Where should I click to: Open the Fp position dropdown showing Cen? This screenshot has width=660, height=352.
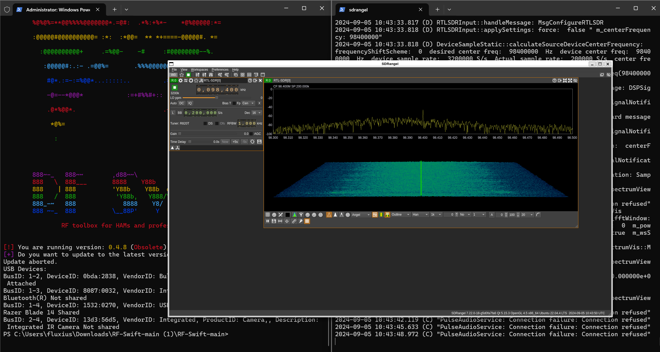pyautogui.click(x=248, y=103)
